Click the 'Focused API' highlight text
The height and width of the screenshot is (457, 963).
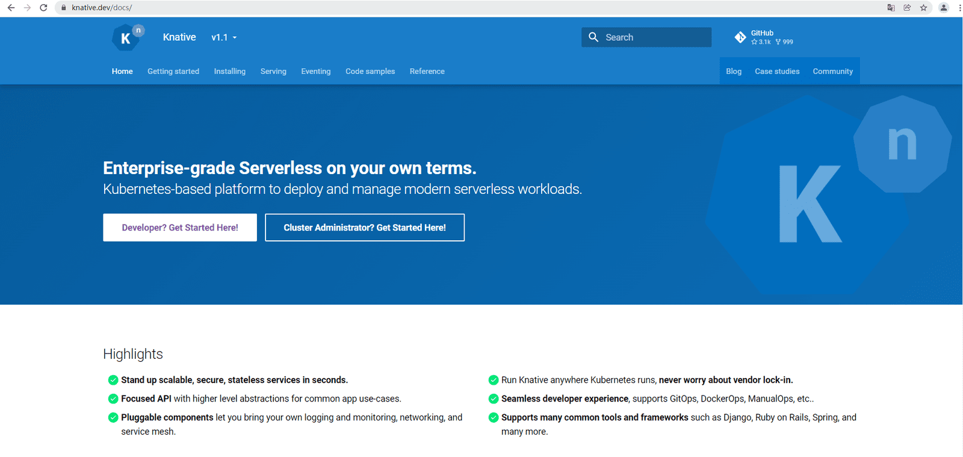(x=146, y=399)
